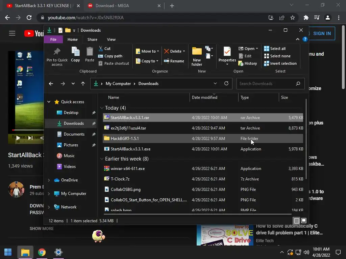346x259 pixels.
Task: Open Delete dropdown in ribbon
Action: point(175,51)
